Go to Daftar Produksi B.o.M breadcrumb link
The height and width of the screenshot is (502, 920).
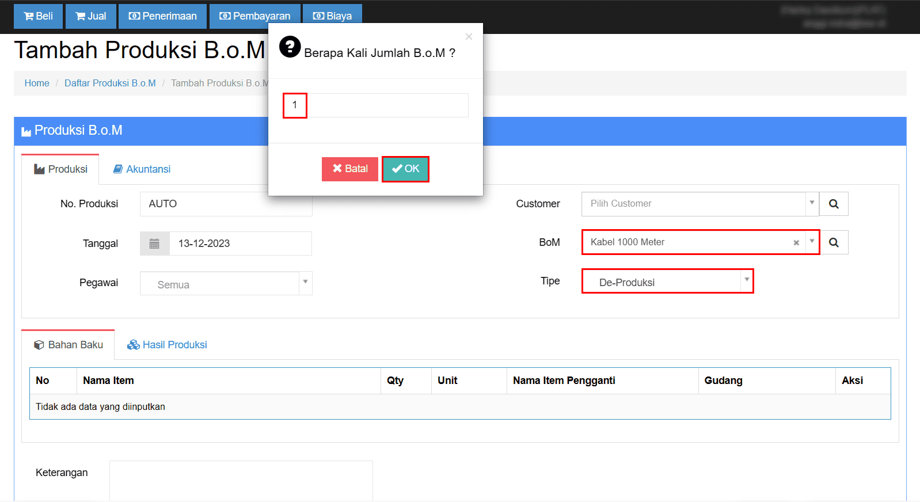point(110,83)
